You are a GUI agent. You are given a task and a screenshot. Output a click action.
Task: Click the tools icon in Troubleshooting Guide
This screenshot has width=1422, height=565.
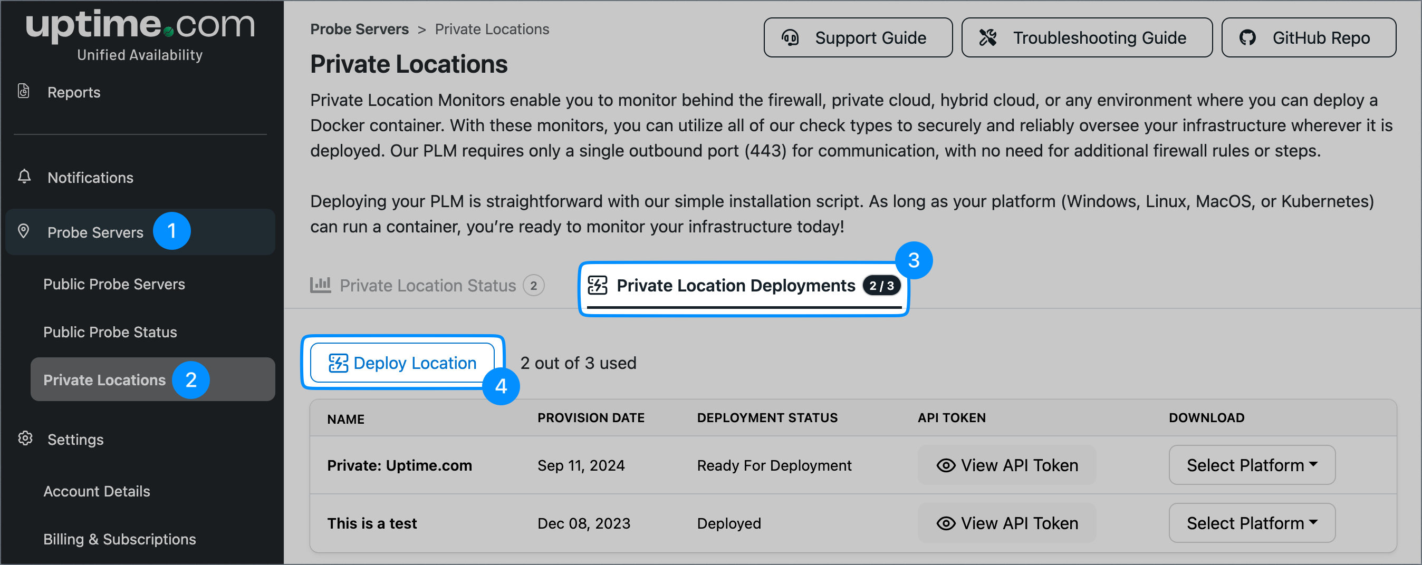click(x=987, y=37)
